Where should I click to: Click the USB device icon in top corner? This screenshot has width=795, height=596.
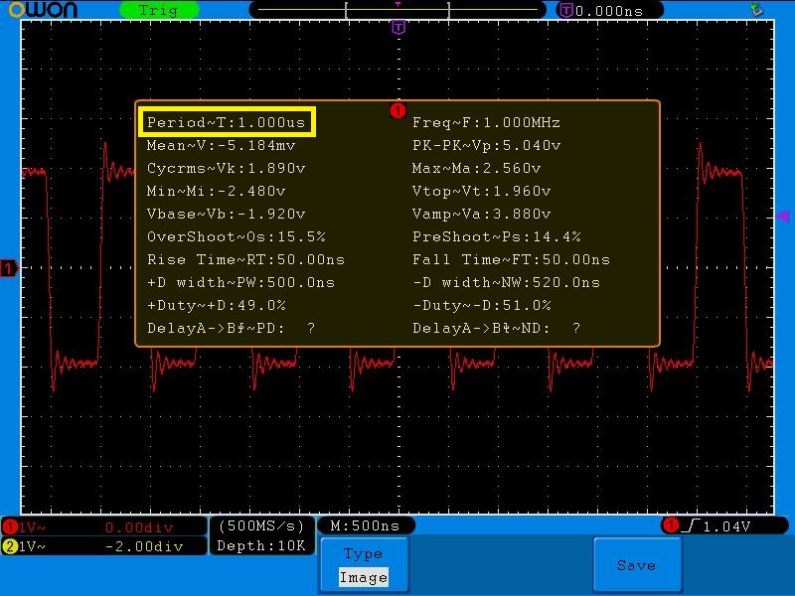756,9
